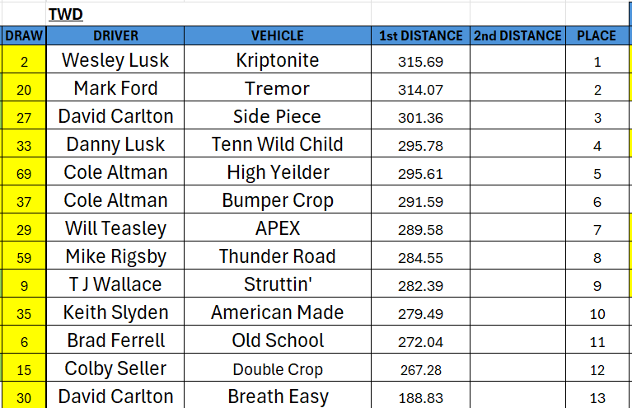Click the 1st DISTANCE header cell
The width and height of the screenshot is (632, 408).
[x=420, y=35]
